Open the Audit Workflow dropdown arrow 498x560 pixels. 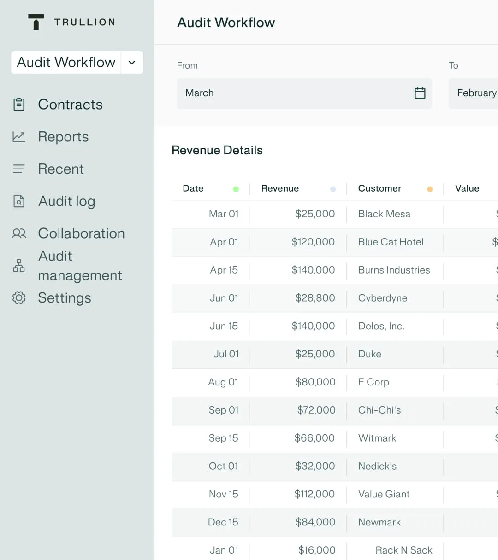(132, 62)
